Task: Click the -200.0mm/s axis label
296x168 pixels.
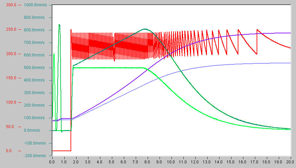Action: point(35,156)
